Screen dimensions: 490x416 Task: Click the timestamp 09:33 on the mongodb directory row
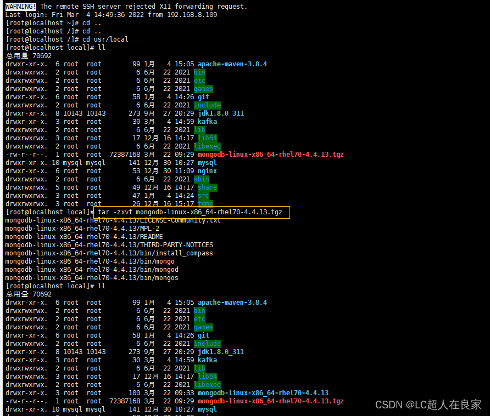coord(185,393)
